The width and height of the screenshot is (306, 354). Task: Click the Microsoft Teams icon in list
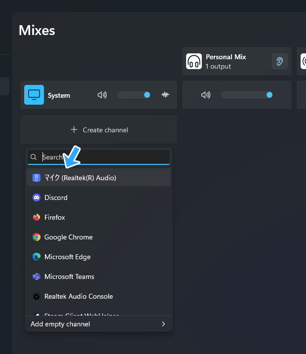point(37,276)
